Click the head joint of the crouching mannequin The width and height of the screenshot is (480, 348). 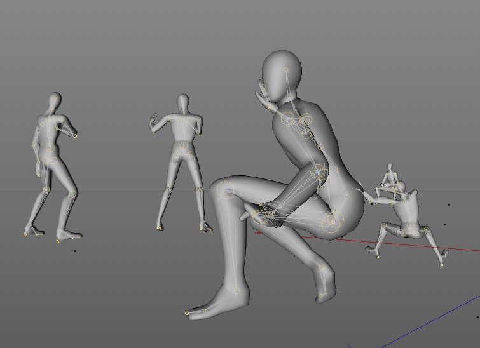(x=286, y=70)
